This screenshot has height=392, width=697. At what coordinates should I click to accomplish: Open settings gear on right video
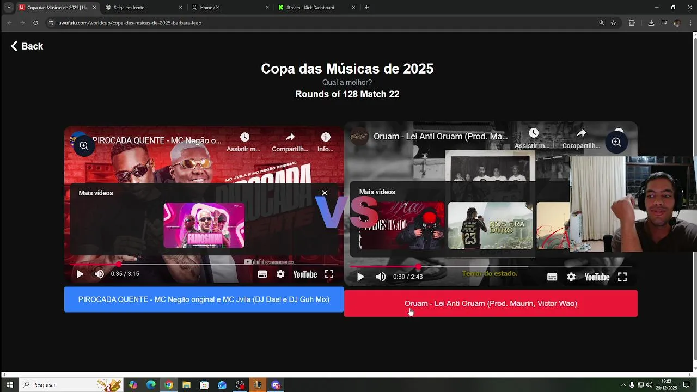(571, 277)
